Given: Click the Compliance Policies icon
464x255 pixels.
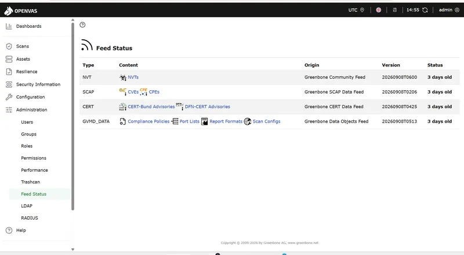Looking at the screenshot, I should click(x=122, y=121).
